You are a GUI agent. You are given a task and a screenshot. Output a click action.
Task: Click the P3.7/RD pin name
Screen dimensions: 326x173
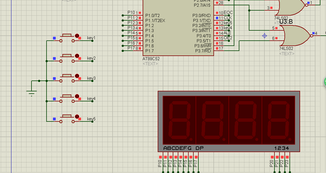click(x=203, y=51)
